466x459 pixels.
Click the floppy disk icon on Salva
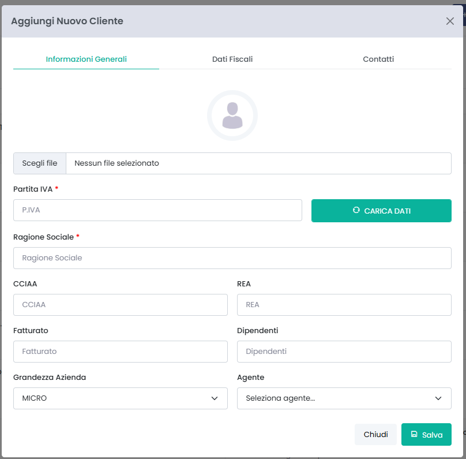pos(414,434)
